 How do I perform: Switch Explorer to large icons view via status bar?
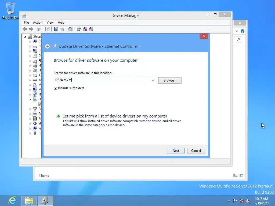point(241,175)
